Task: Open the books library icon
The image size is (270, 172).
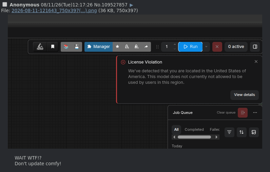Action: [66, 47]
